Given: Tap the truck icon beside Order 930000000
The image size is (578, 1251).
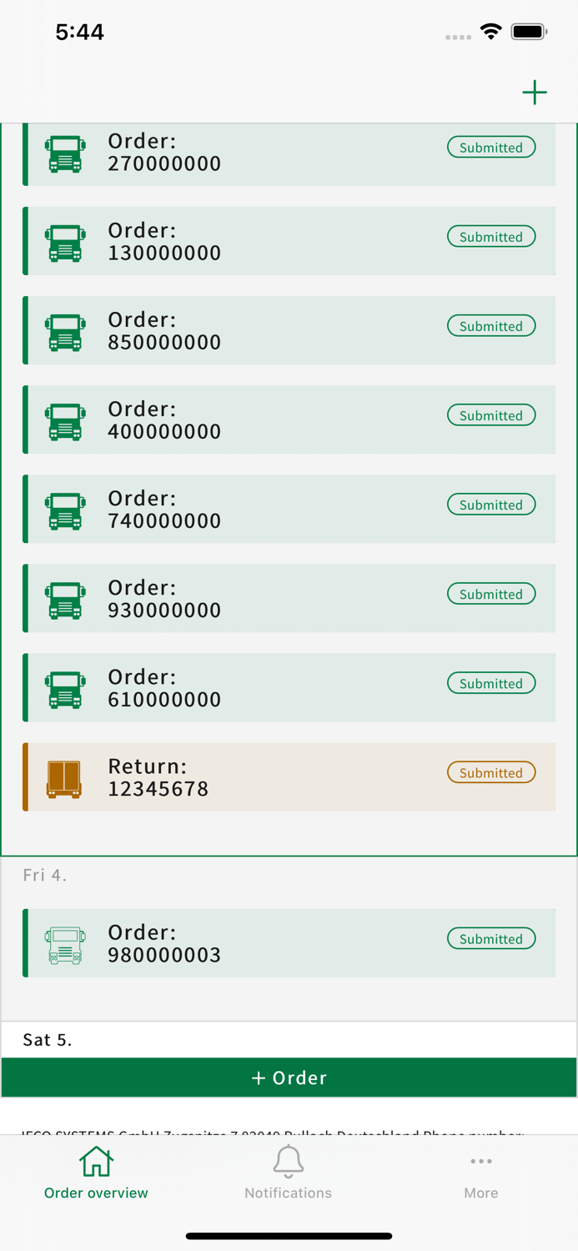Looking at the screenshot, I should 67,599.
